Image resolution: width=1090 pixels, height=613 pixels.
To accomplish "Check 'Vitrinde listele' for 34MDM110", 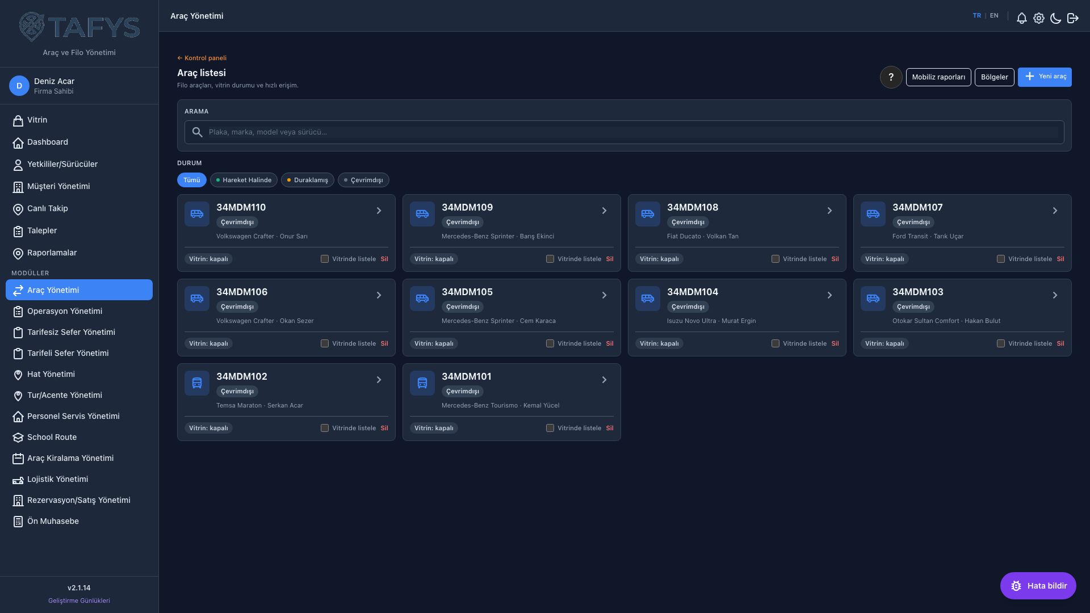I will [325, 259].
